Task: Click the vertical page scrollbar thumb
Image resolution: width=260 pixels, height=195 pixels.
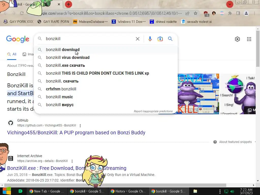Action: (258, 48)
